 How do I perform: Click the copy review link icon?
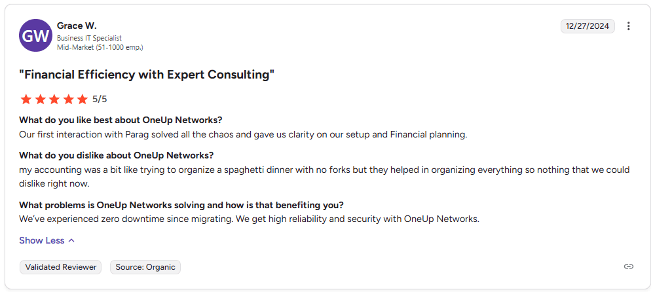click(x=629, y=266)
